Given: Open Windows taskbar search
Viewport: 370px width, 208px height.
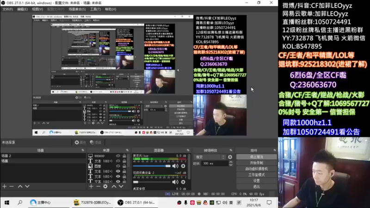Looking at the screenshot, I should 20,202.
